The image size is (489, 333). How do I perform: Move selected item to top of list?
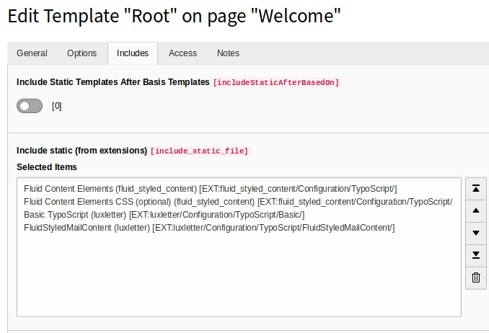(476, 189)
